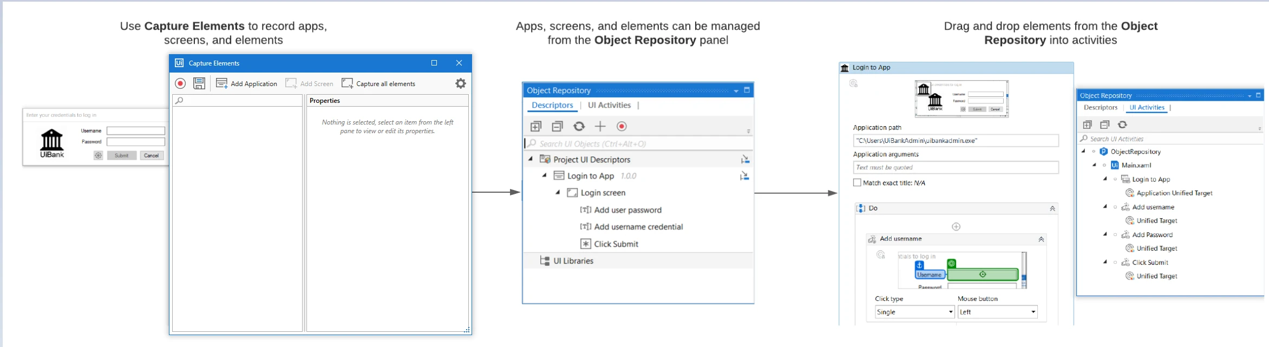Open the Click type dropdown
The image size is (1269, 347).
click(x=914, y=312)
